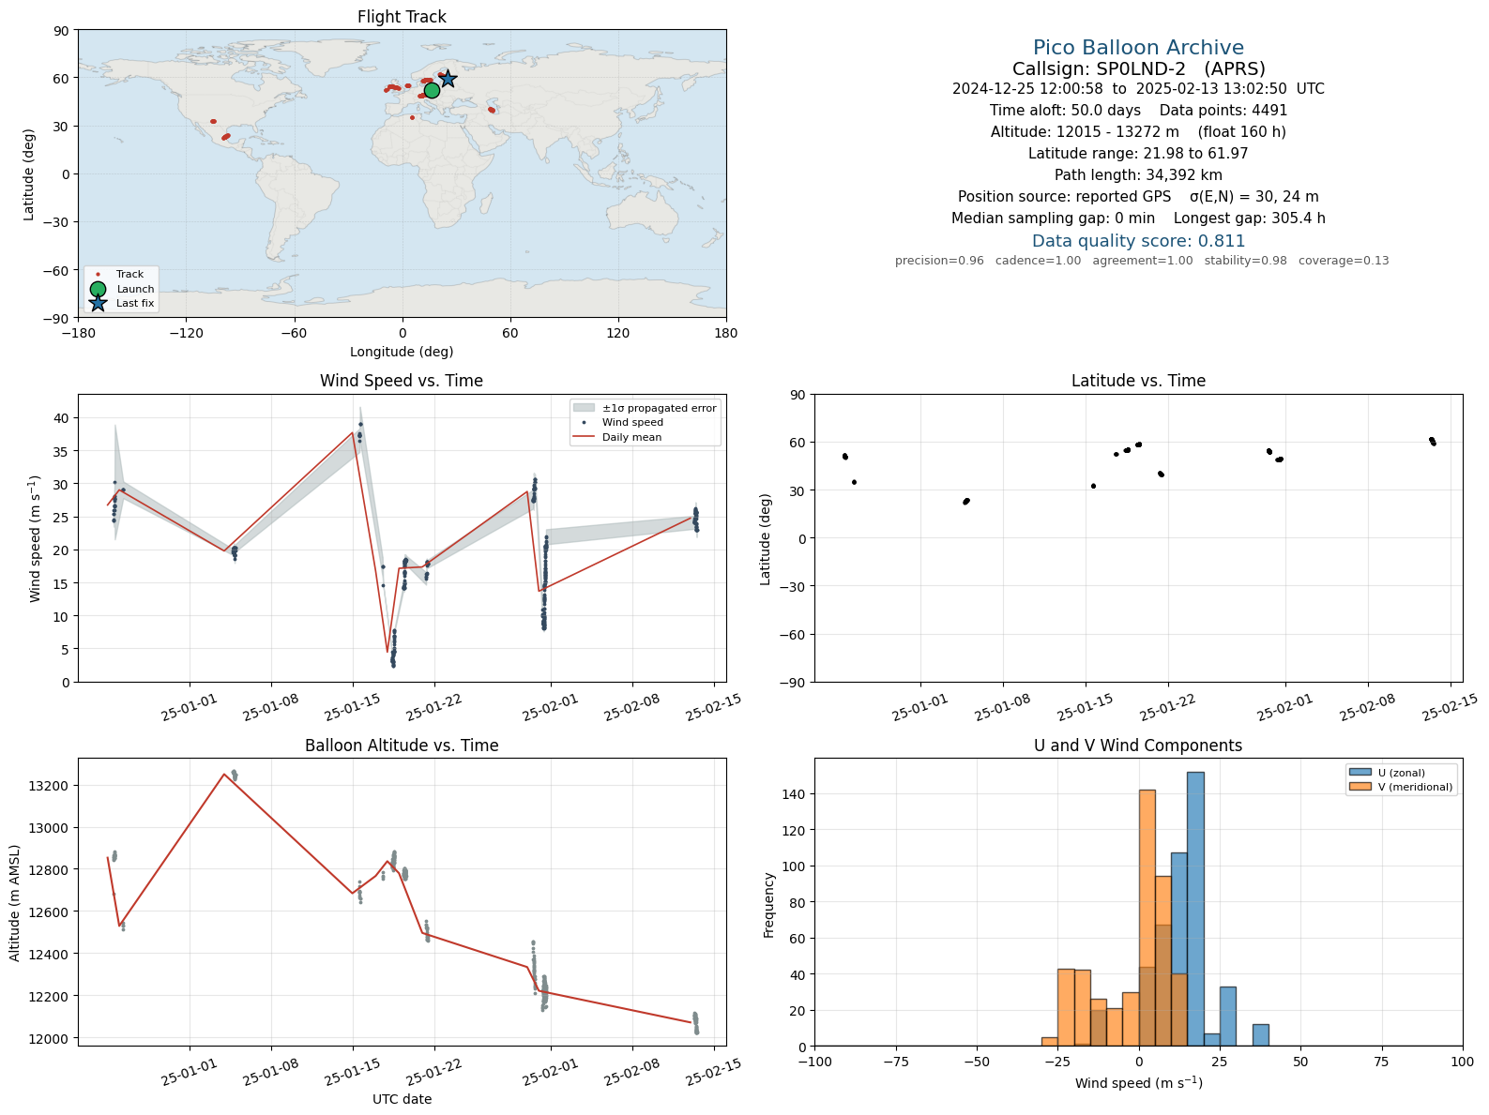Click the "UTC date" axis label

(x=402, y=1099)
